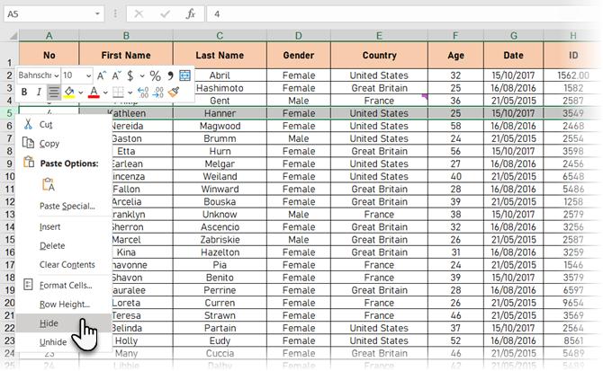This screenshot has height=371, width=603.
Task: Toggle center alignment in mini toolbar
Action: click(54, 93)
